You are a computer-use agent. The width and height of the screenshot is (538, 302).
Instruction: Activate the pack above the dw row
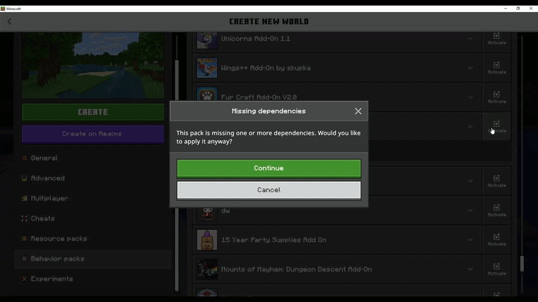coord(496,181)
